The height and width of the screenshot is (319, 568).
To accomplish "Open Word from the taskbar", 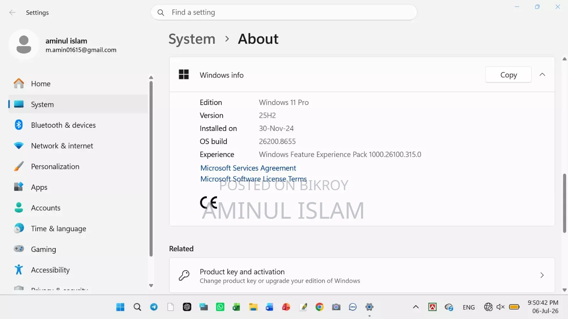I will pos(269,307).
